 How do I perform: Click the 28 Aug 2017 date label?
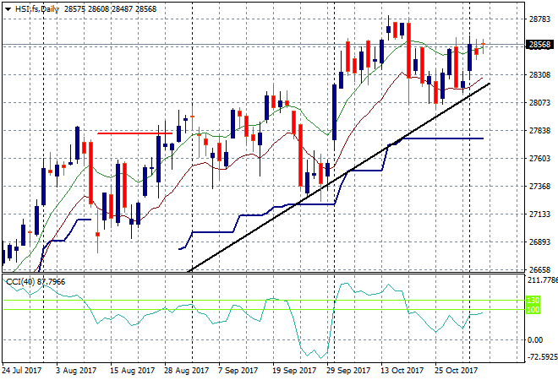[x=187, y=371]
